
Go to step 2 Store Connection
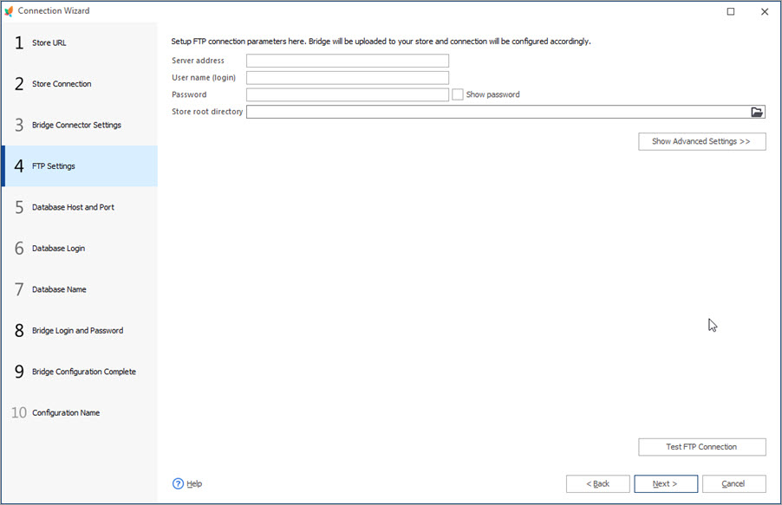click(x=80, y=84)
